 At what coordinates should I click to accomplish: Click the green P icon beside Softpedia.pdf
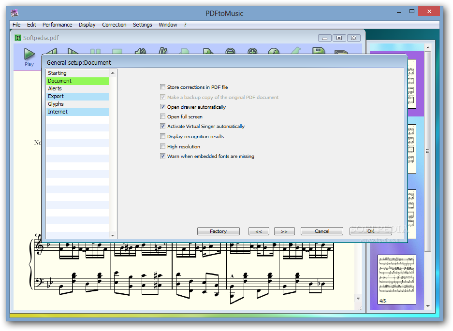(18, 38)
